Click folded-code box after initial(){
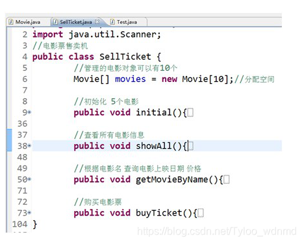 pos(190,112)
